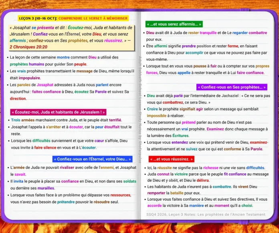Select the purple word "entendez"

[x=180, y=142]
